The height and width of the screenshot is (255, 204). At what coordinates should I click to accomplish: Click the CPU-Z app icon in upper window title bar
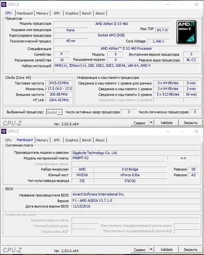4,4
